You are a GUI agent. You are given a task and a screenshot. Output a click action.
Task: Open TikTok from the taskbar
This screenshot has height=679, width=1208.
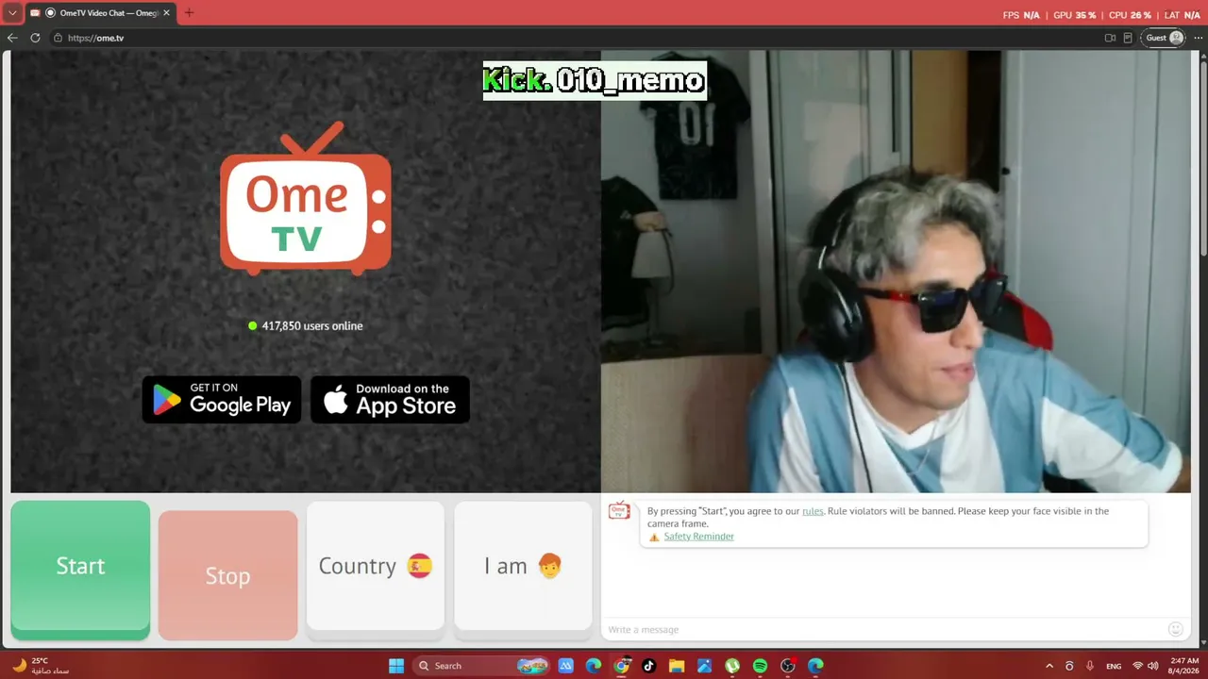pyautogui.click(x=648, y=666)
